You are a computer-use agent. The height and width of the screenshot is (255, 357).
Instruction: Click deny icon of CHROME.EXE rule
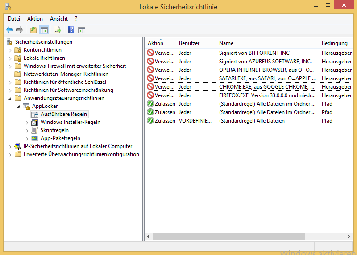(x=150, y=86)
